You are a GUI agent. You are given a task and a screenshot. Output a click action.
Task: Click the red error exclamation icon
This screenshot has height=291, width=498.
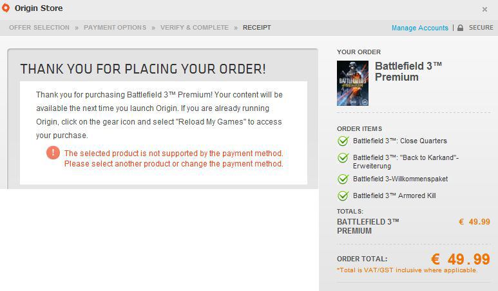53,153
